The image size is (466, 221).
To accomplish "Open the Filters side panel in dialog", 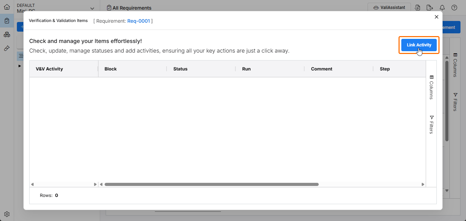I will pos(431,124).
